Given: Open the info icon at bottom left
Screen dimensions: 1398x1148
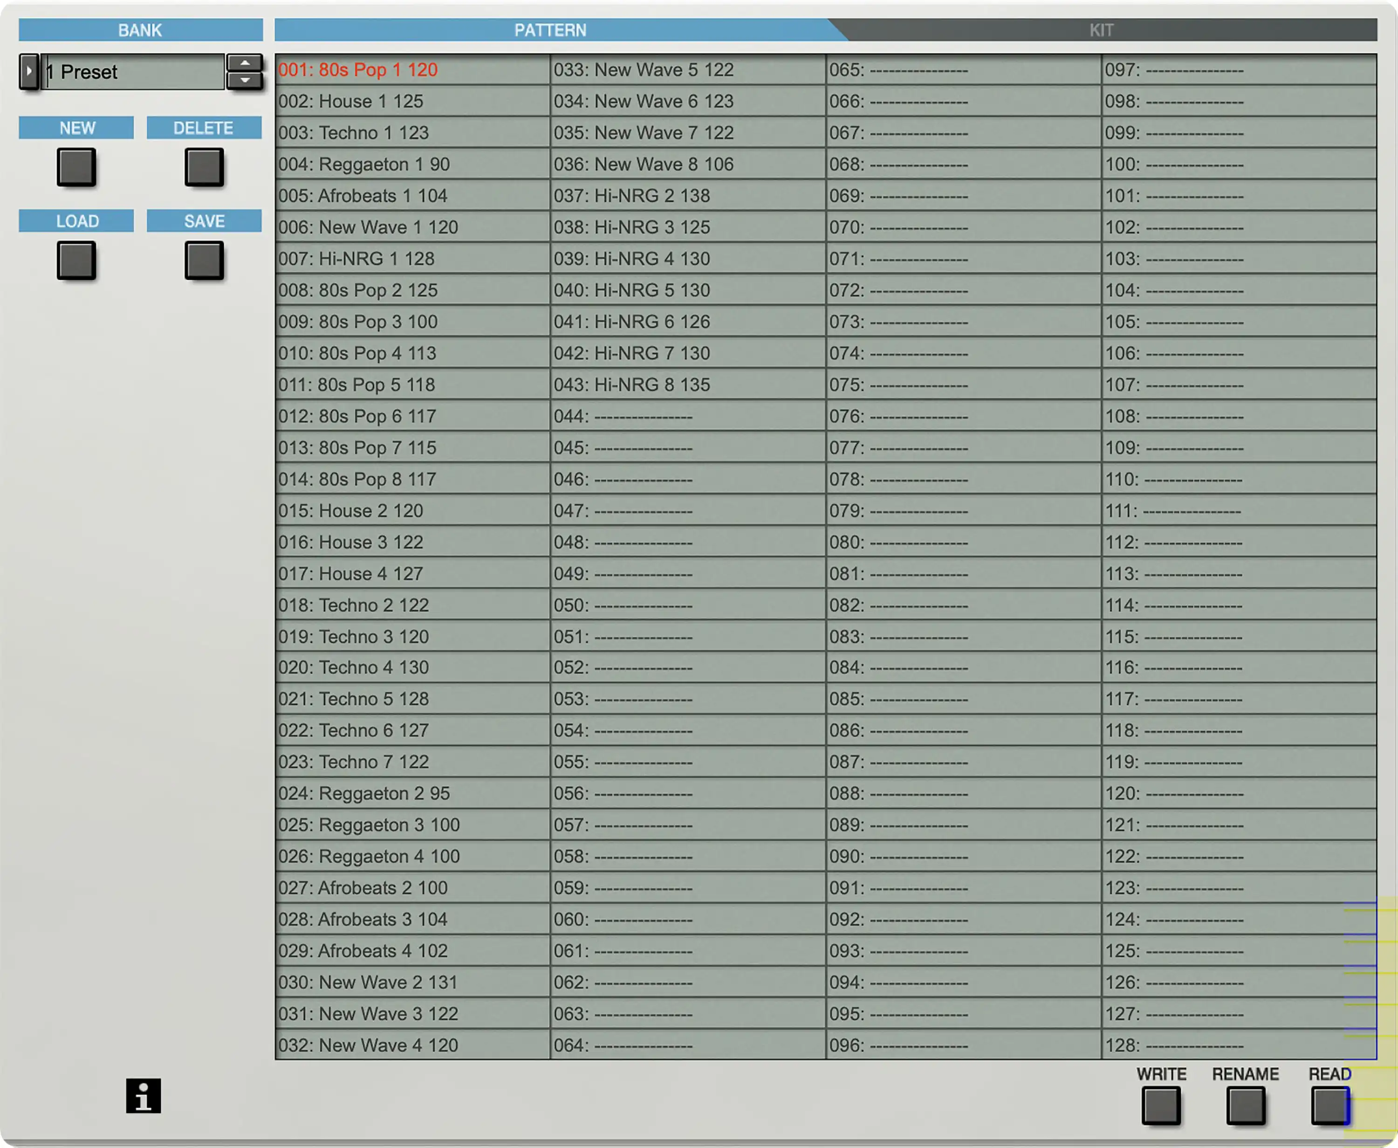Looking at the screenshot, I should click(x=144, y=1096).
